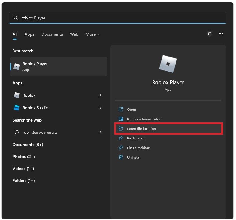Click the large Roblox Player logo in details pane
Viewport: 236px width, 220px height.
[x=168, y=64]
